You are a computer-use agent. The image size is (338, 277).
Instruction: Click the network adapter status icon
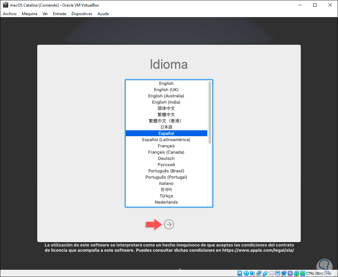coord(259,273)
